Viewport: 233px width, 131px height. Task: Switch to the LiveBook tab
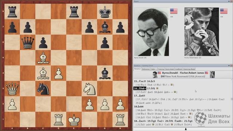click(178, 69)
